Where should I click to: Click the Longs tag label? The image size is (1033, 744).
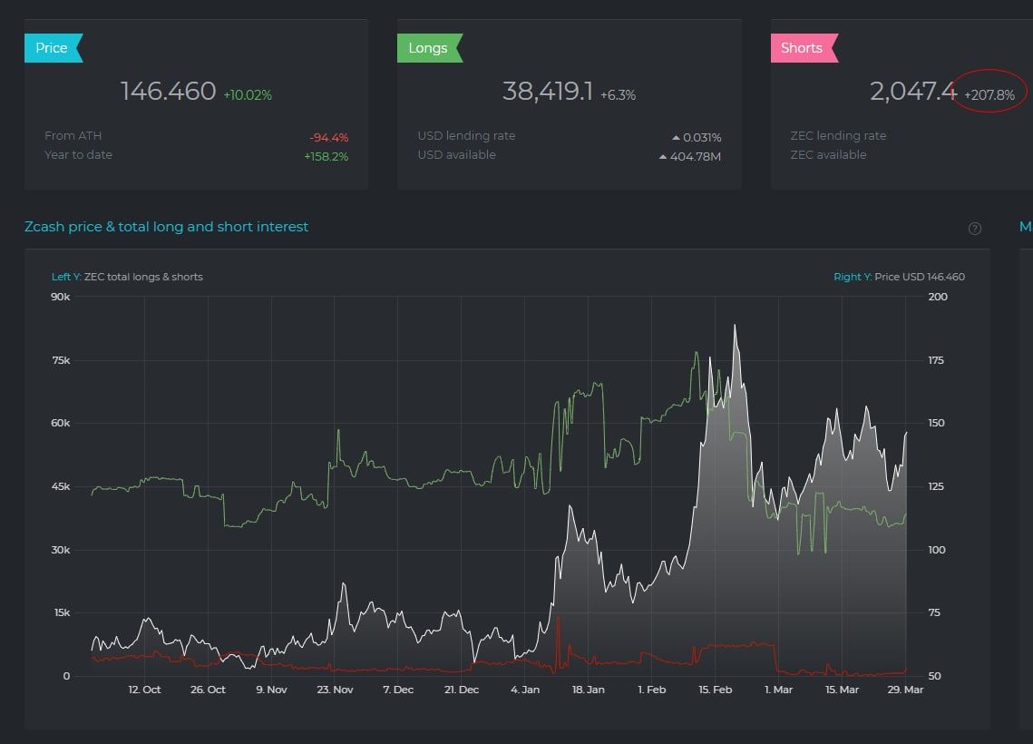(430, 48)
